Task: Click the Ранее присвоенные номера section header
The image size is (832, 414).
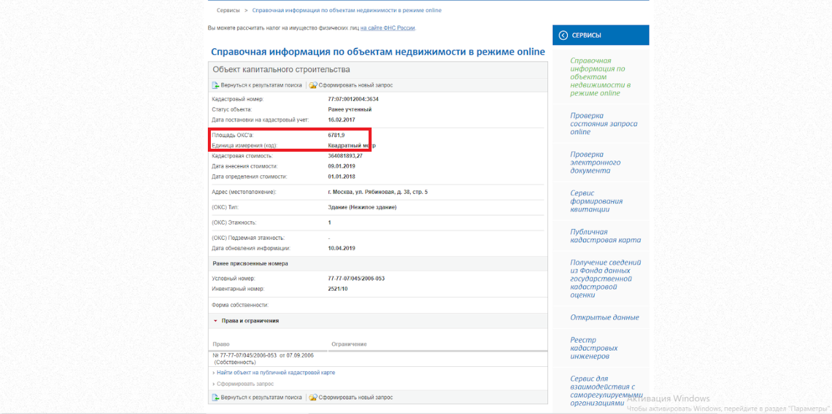Action: click(250, 264)
